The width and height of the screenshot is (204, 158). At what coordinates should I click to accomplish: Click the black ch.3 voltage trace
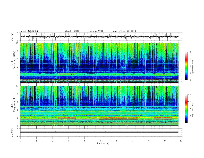[x=99, y=132]
